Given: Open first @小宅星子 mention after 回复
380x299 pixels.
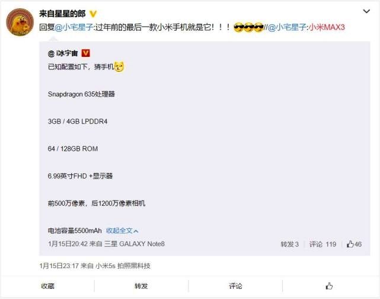Looking at the screenshot, I should [x=74, y=27].
